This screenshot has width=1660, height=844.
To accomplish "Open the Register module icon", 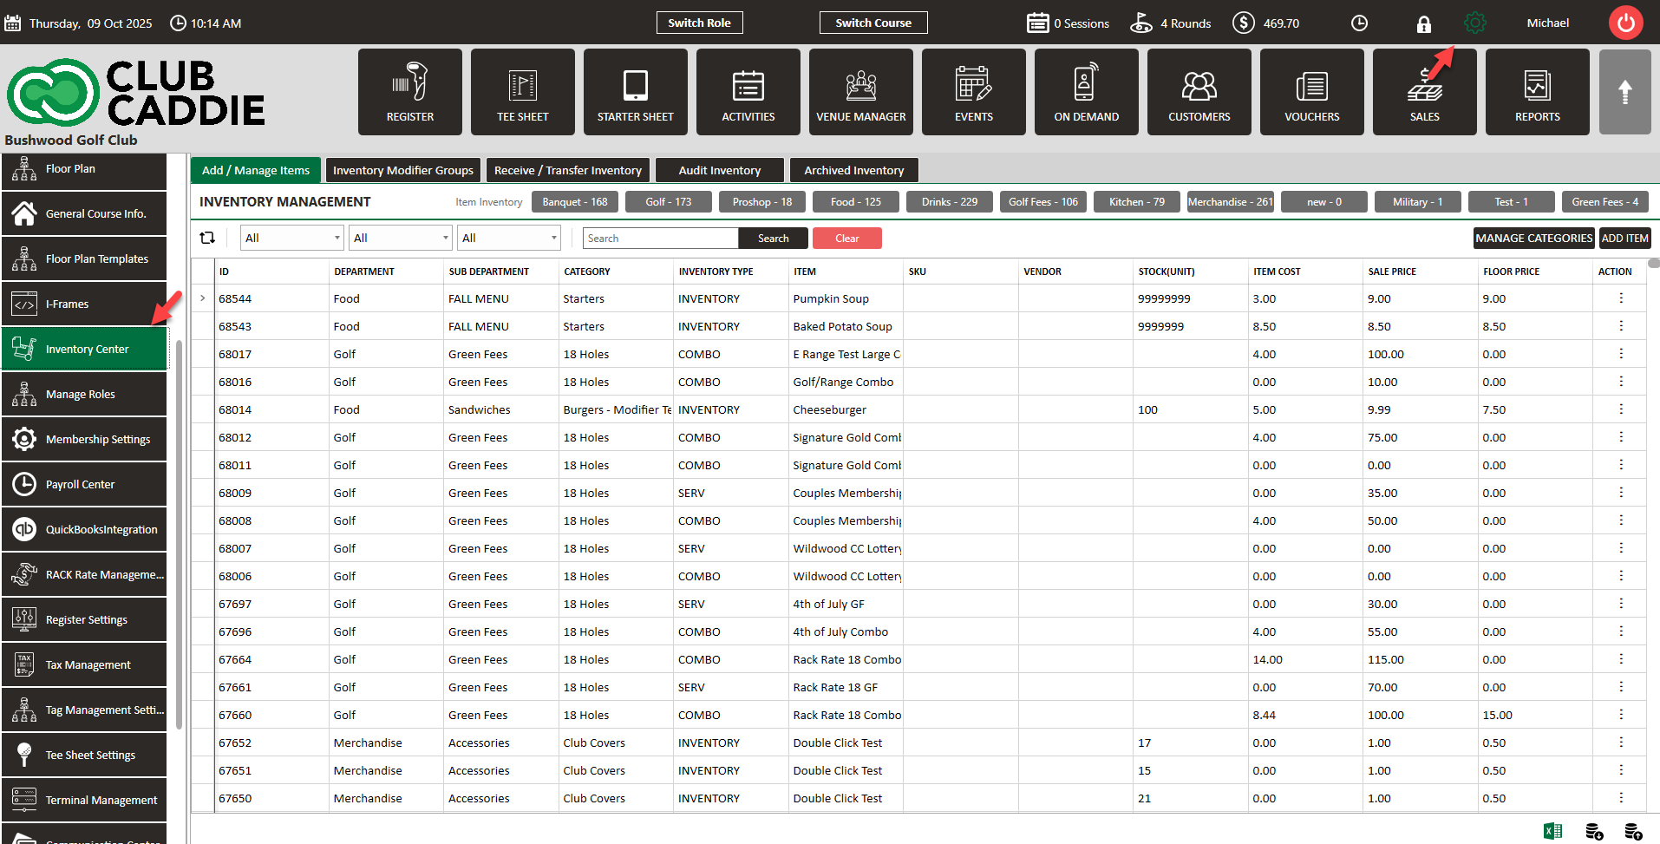I will [x=409, y=92].
